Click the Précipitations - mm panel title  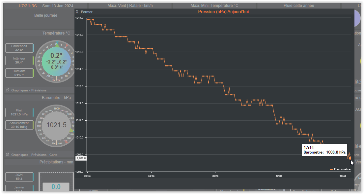coord(56,162)
